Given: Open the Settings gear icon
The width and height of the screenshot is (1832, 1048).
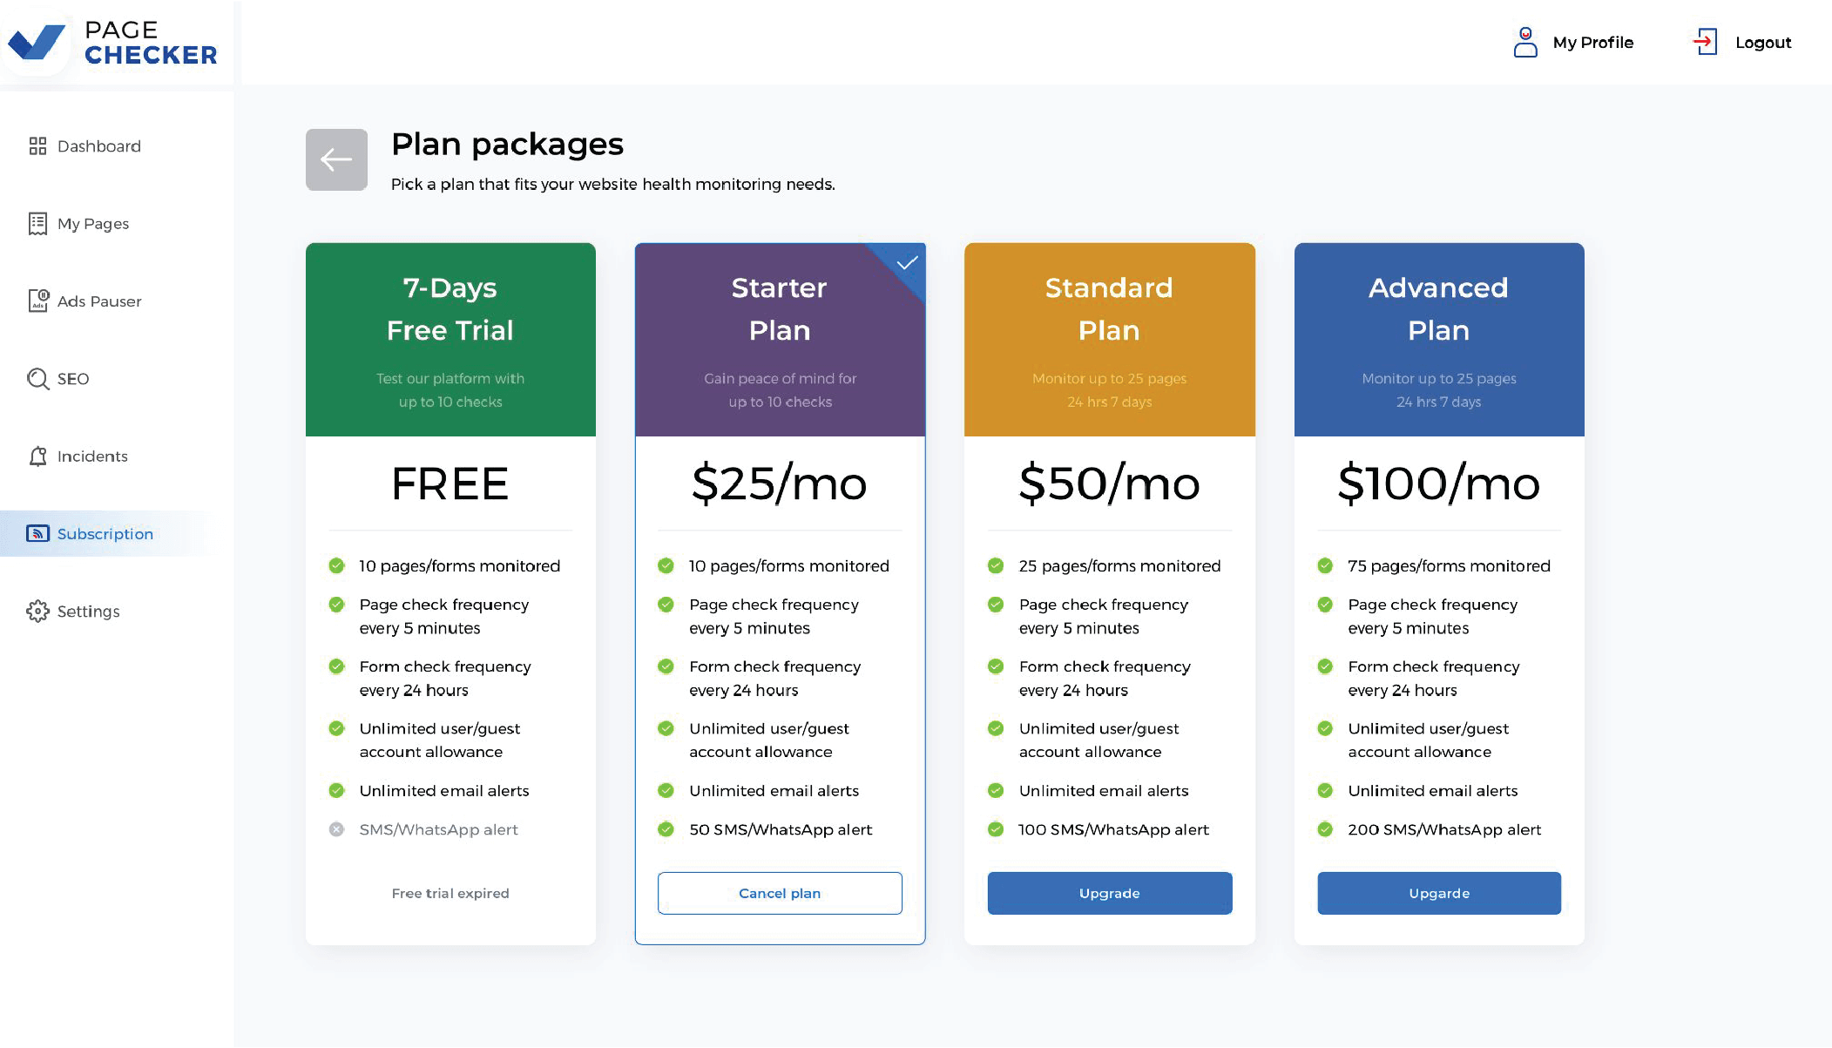Looking at the screenshot, I should click(x=37, y=612).
